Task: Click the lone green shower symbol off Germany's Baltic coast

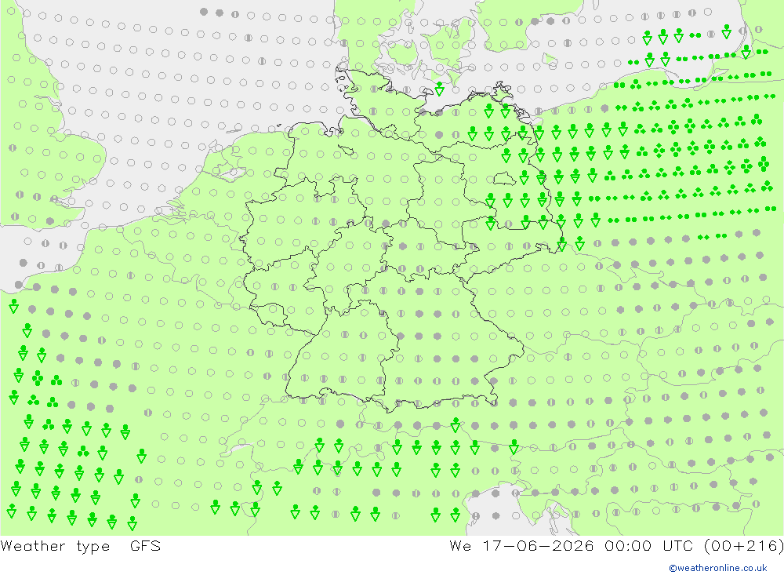Action: (x=439, y=89)
